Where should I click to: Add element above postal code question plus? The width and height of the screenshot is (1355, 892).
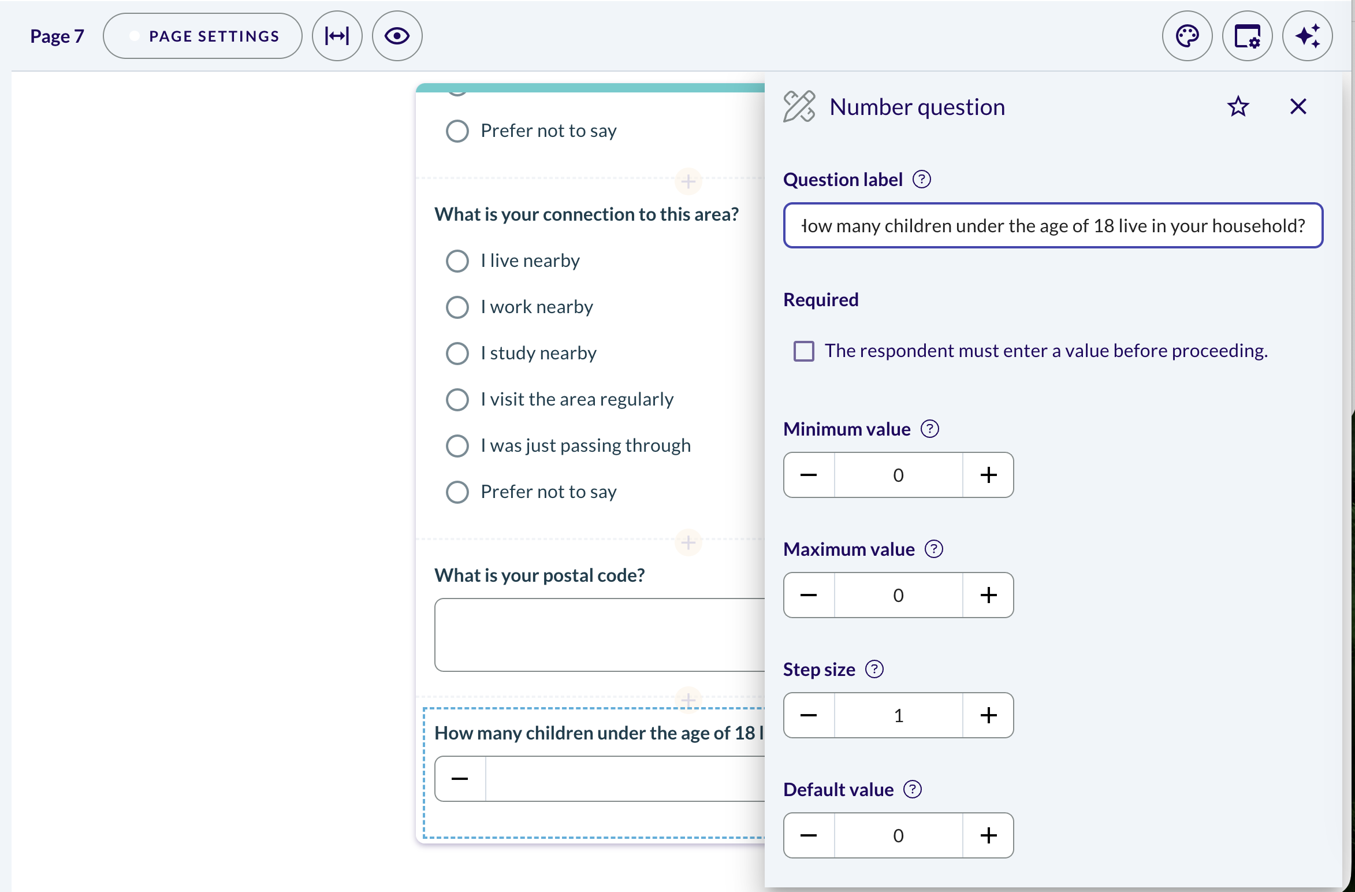688,542
